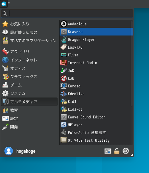This screenshot has width=149, height=173.
Task: Switch to インターネット category
Action: (x=29, y=60)
